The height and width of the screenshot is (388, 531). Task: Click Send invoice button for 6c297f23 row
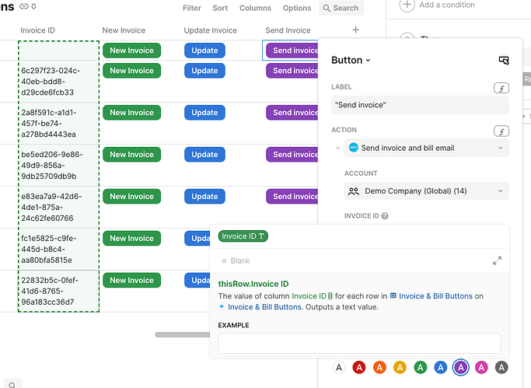coord(292,71)
